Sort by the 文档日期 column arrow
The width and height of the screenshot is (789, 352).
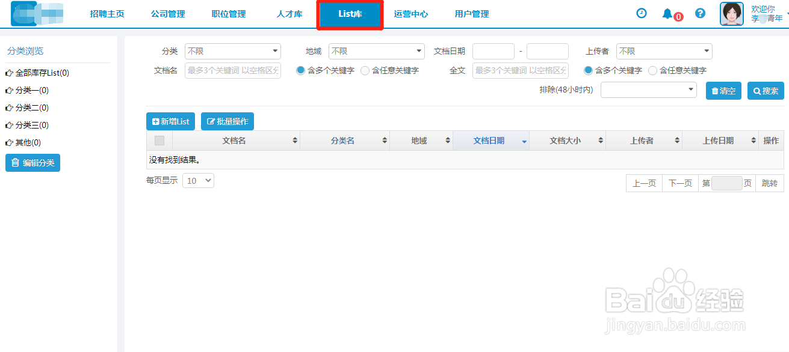tap(523, 140)
